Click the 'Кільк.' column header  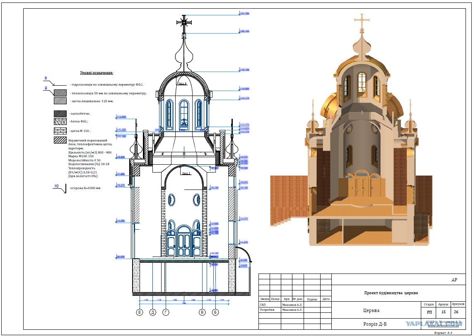275,299
